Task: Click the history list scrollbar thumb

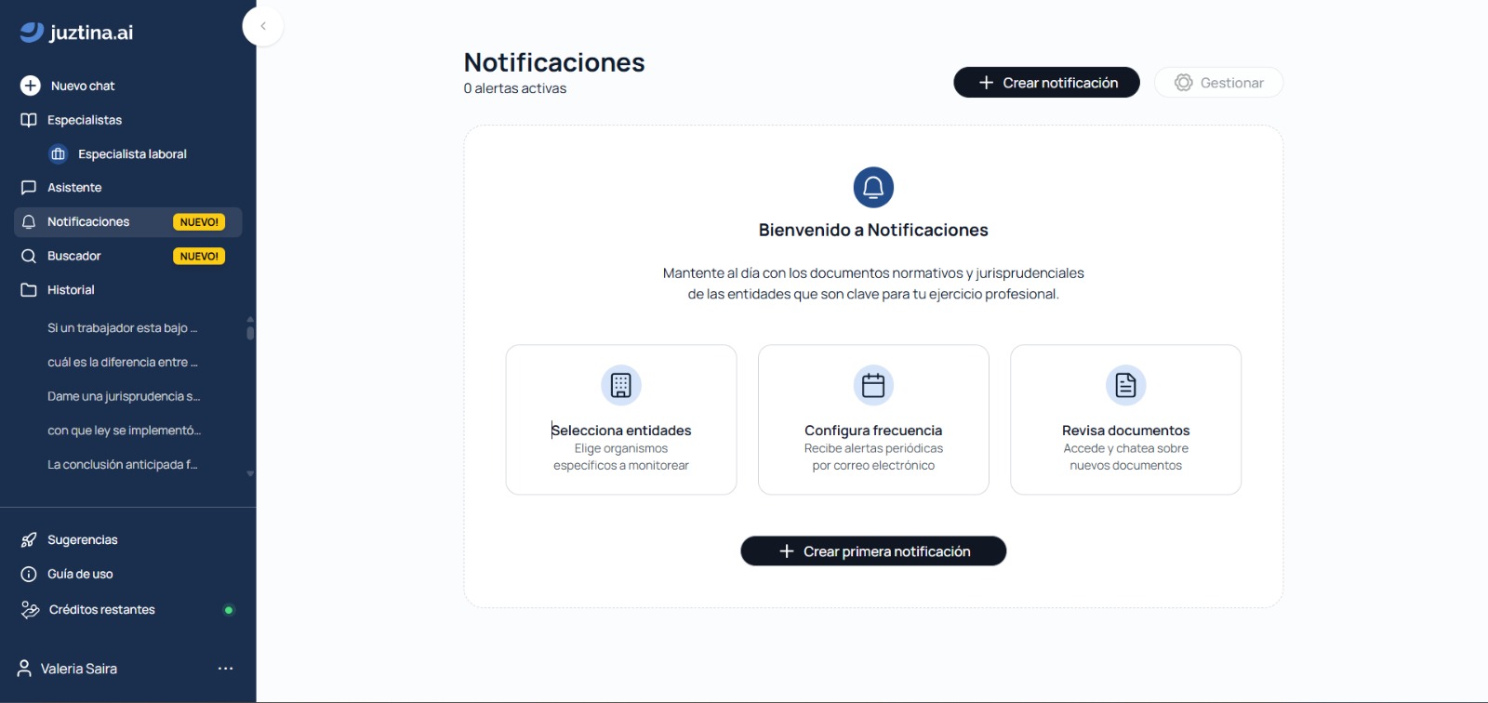Action: 250,333
